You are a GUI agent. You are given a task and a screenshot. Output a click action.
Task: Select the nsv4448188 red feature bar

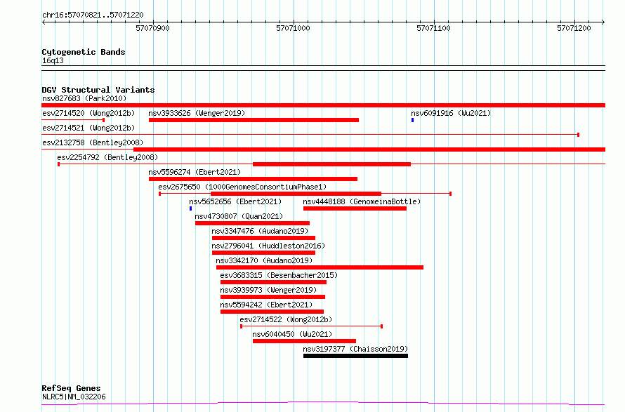pos(355,208)
